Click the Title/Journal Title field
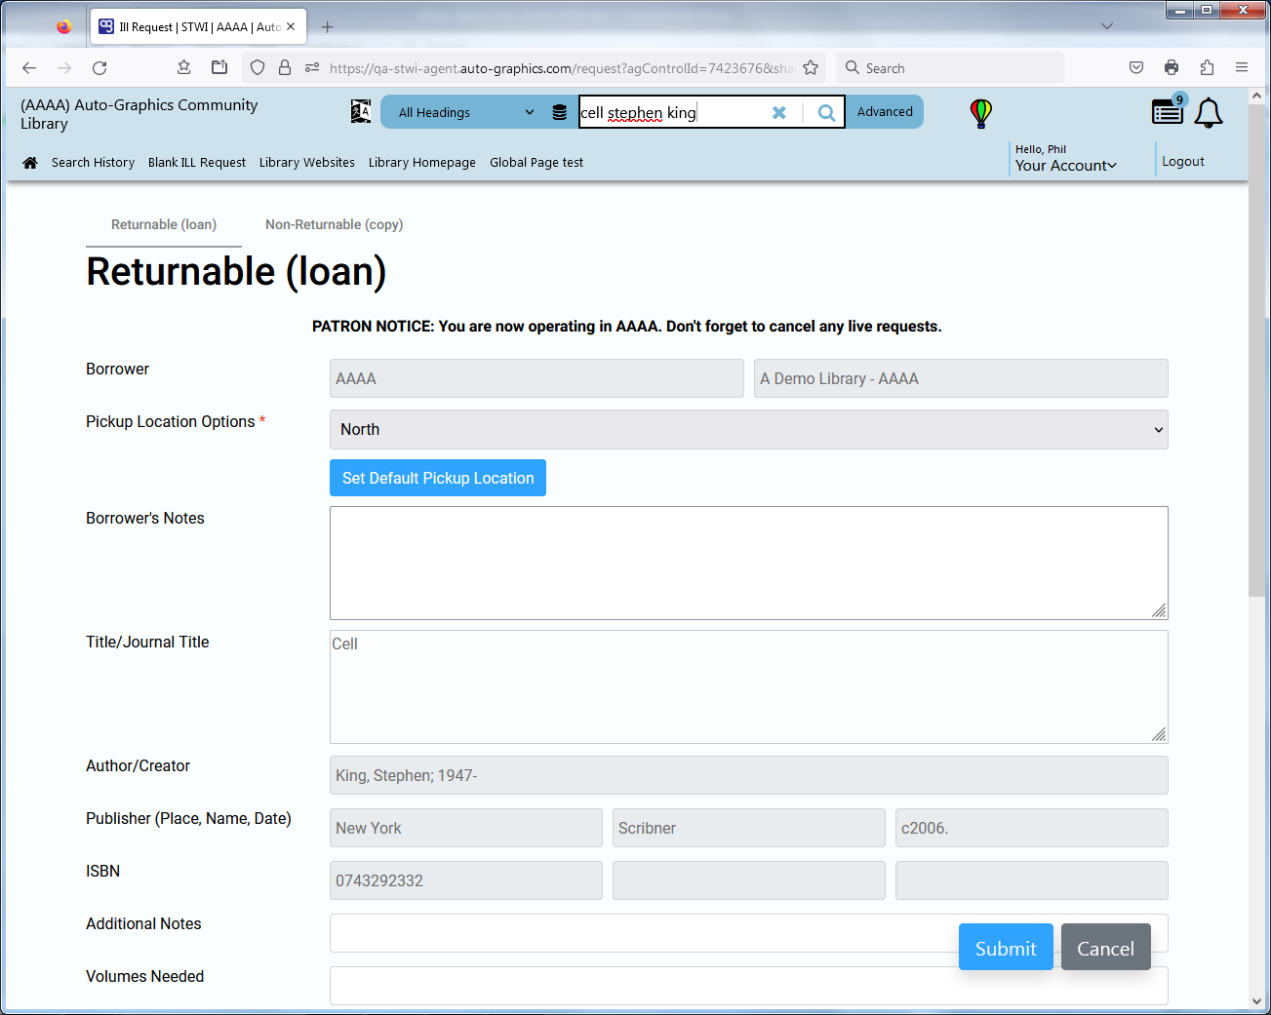 click(x=749, y=686)
